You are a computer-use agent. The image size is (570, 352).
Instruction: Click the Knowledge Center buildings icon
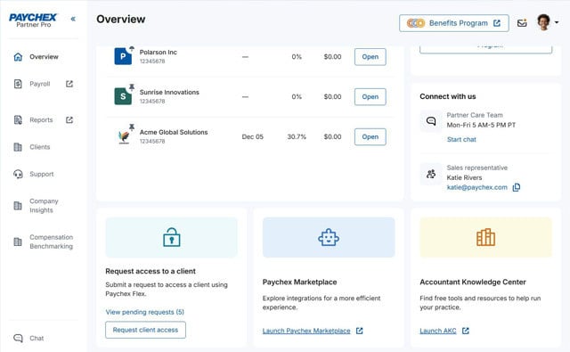coord(485,237)
